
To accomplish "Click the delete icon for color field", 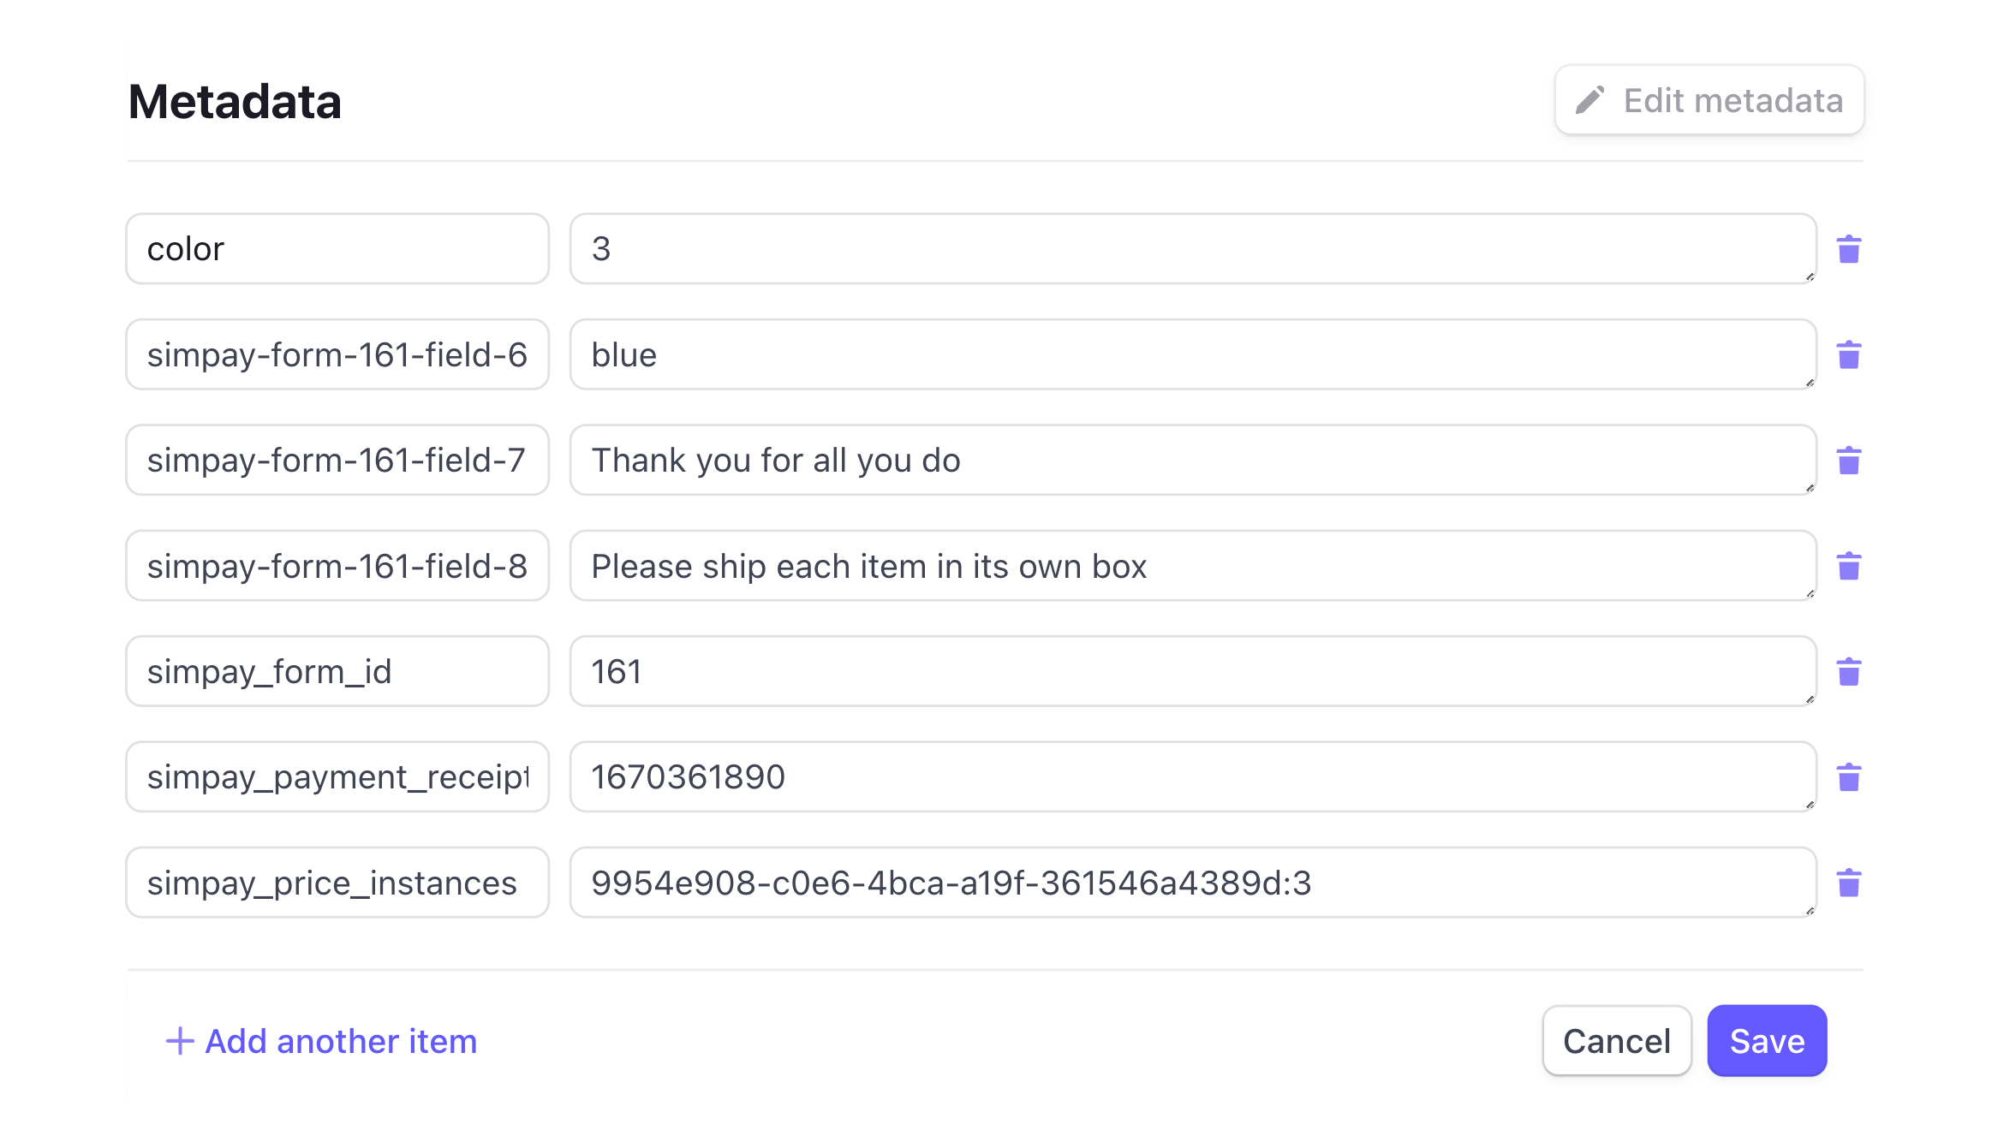I will [1847, 248].
